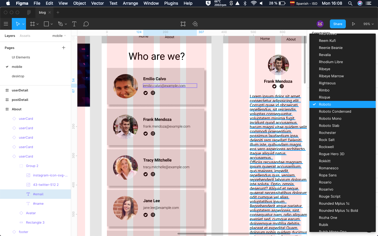Select the Move tool arrow

point(18,24)
